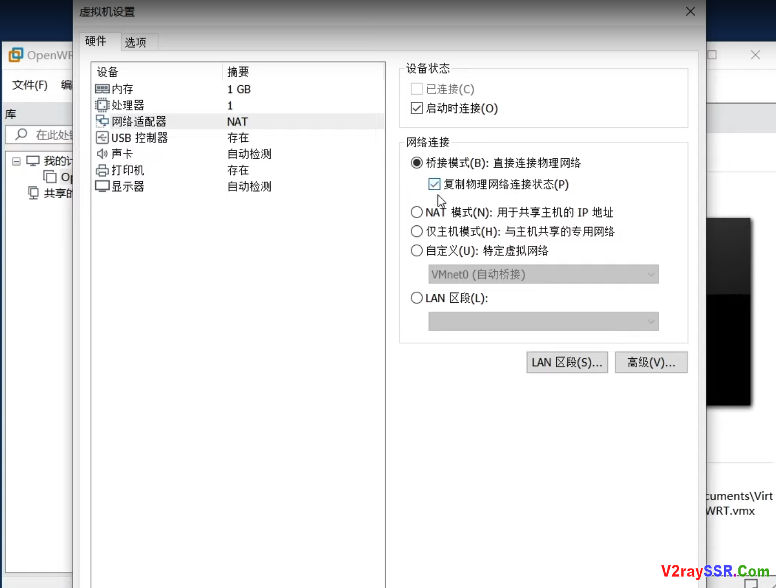
Task: Collapse the 我的计算机 tree node
Action: point(15,160)
